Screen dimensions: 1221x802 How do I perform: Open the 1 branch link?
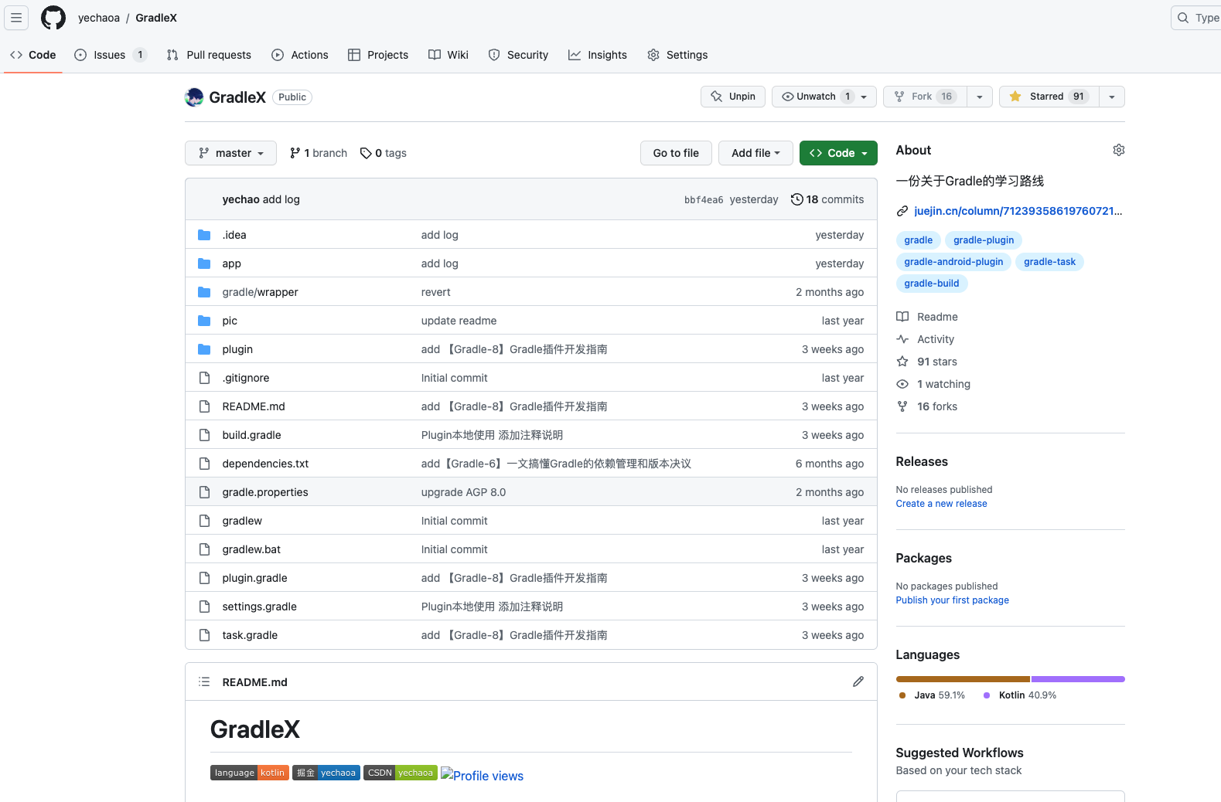tap(319, 153)
